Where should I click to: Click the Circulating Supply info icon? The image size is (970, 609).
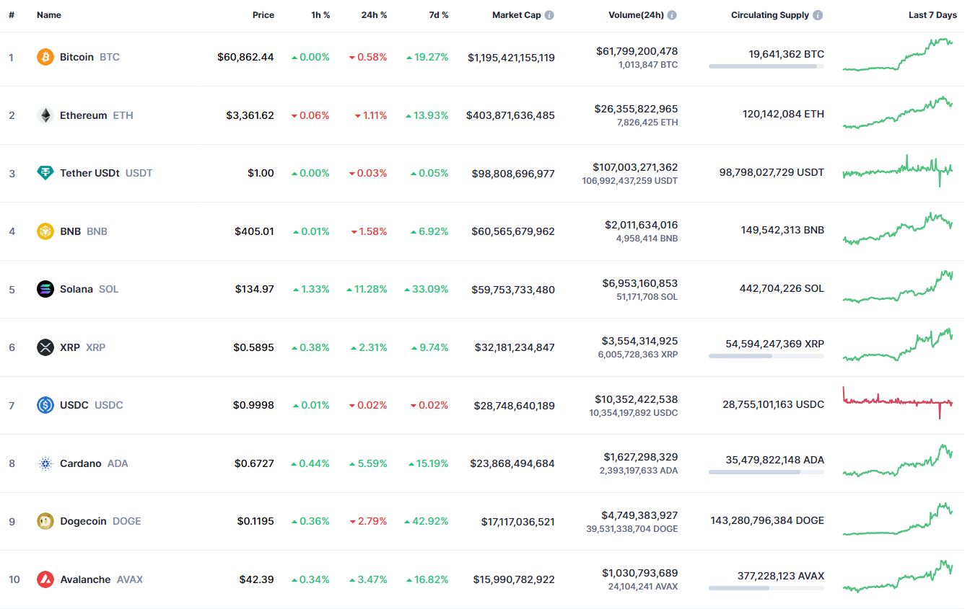818,15
